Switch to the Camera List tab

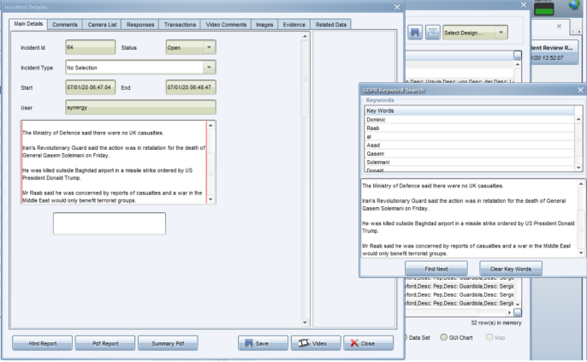coord(104,25)
